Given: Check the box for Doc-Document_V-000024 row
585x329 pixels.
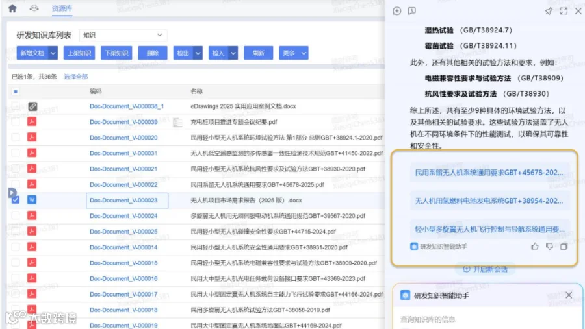Looking at the screenshot, I should (x=16, y=215).
